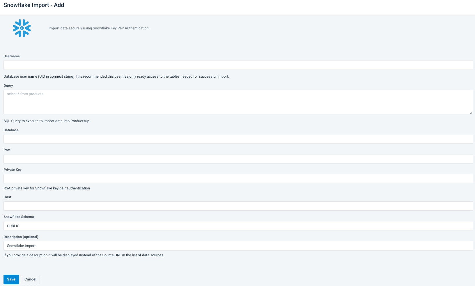The image size is (475, 286).
Task: Click the Snowflake Schema field containing PUBLIC
Action: coord(238,226)
